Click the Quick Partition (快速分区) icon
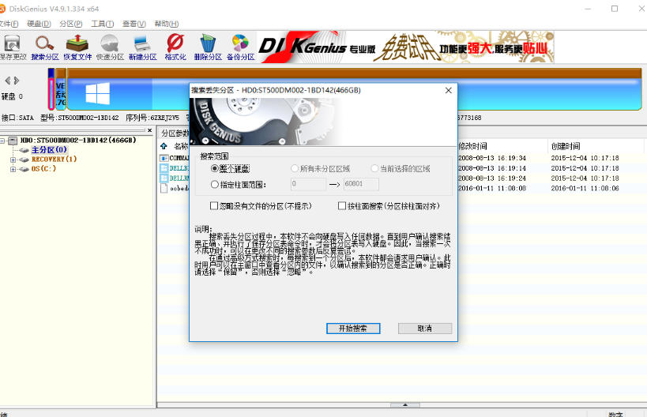This screenshot has width=647, height=417. pos(110,47)
